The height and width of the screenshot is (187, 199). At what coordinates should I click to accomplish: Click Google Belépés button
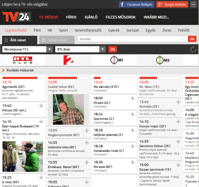(x=172, y=4)
